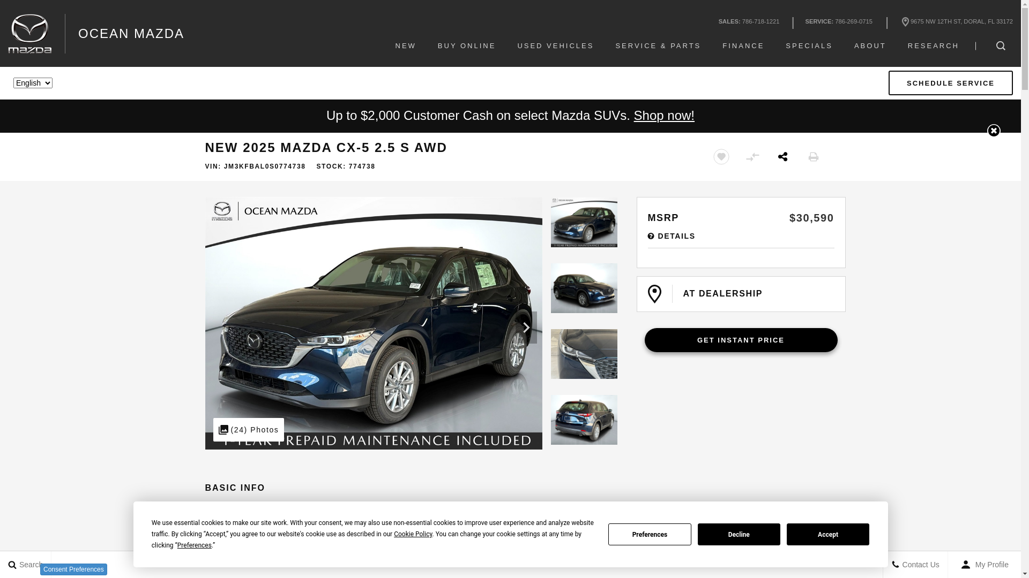Open the site search magnifier icon
The image size is (1029, 578).
1001,46
